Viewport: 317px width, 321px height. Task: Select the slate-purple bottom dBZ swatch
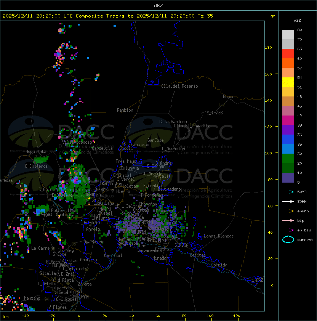(288, 178)
